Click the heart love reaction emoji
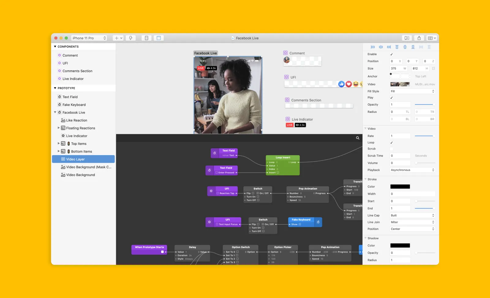This screenshot has height=298, width=490. tap(349, 84)
